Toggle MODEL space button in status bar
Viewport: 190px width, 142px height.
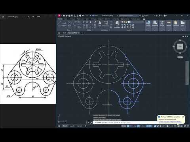pos(124,126)
